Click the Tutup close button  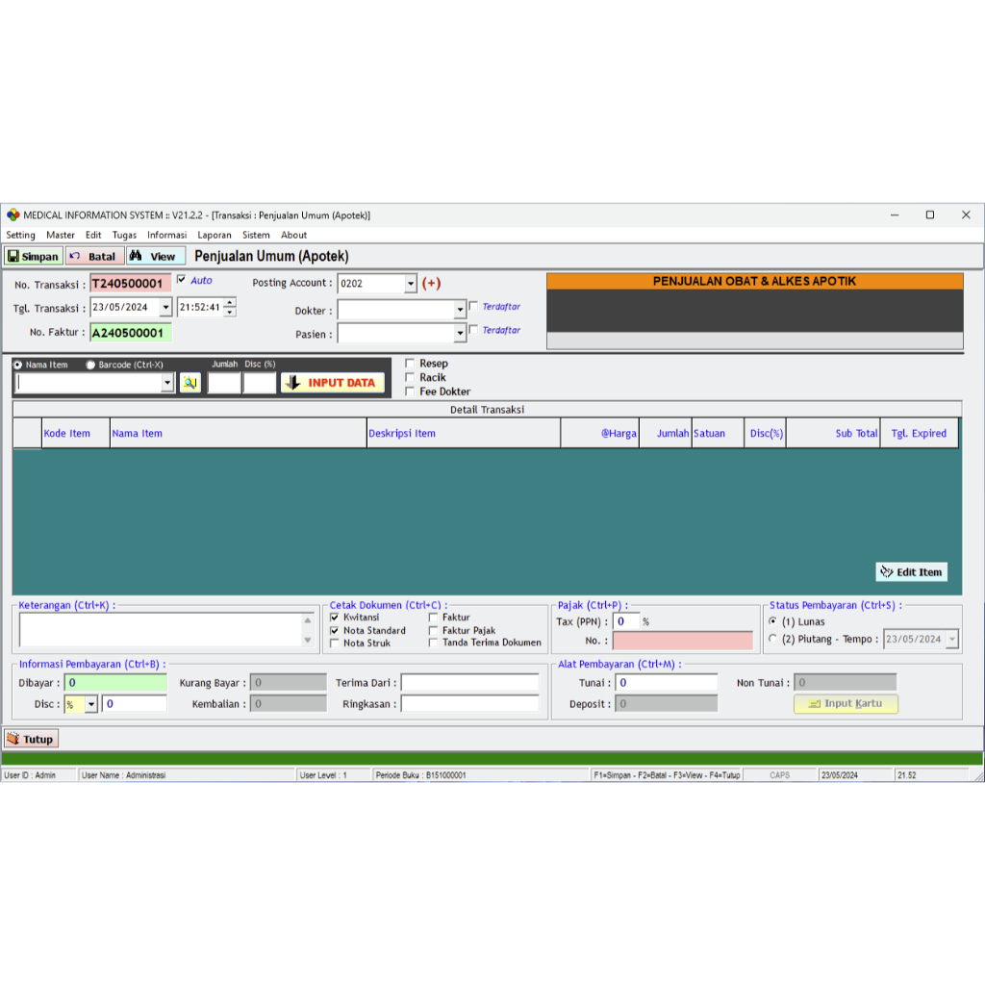pos(32,739)
